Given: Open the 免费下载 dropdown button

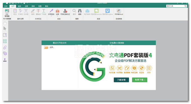Looking at the screenshot, I should pyautogui.click(x=140, y=80).
